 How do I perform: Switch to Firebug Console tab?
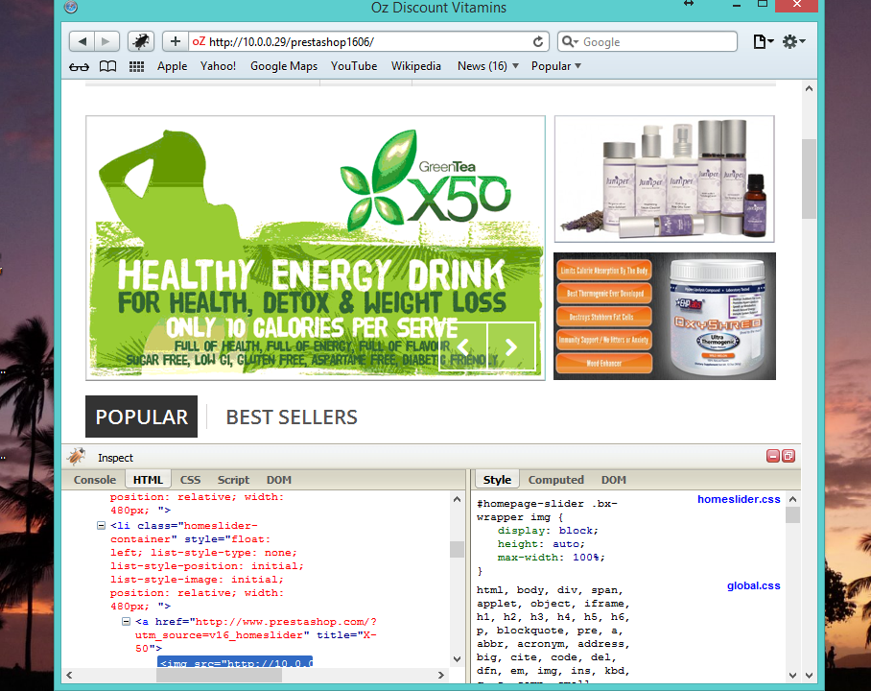click(95, 480)
